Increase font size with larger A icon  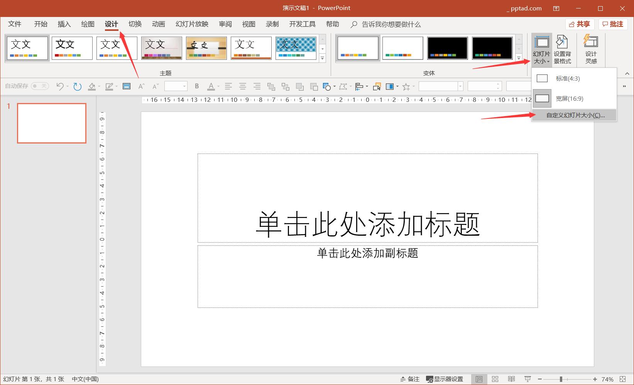tap(141, 86)
